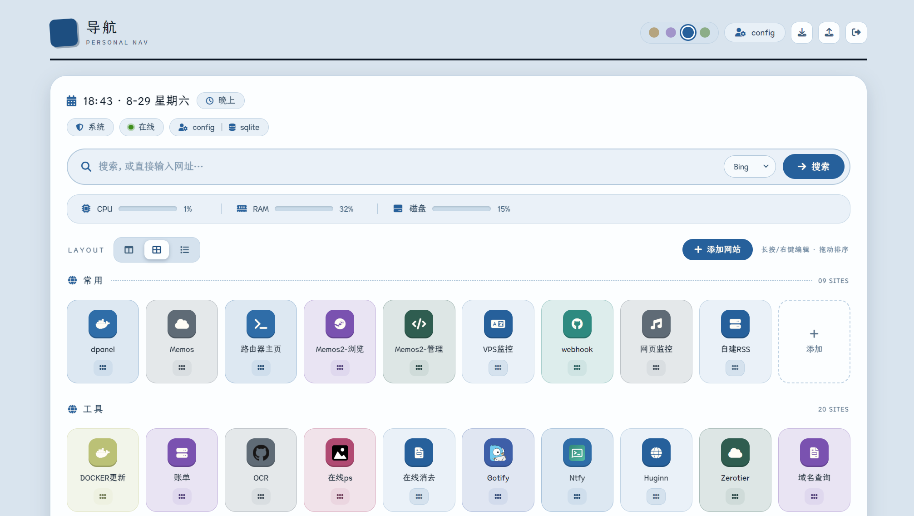This screenshot has height=516, width=914.
Task: Switch to the column layout view
Action: [x=129, y=250]
